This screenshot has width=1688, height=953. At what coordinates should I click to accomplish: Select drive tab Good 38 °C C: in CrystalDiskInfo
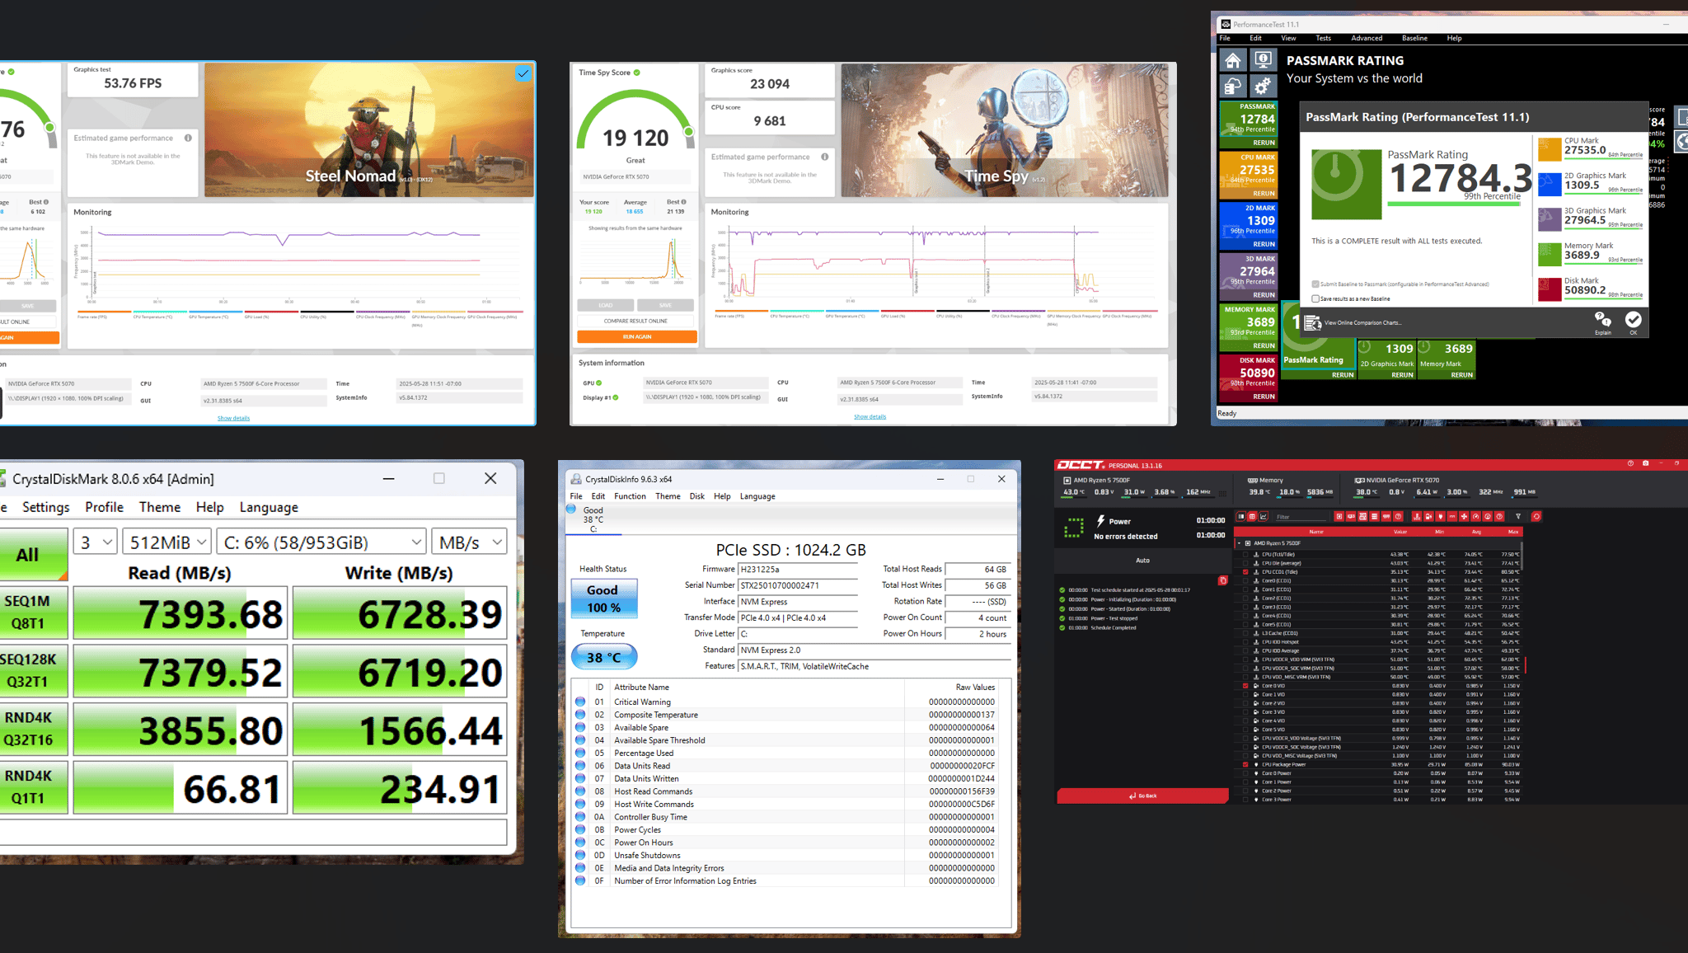click(593, 519)
